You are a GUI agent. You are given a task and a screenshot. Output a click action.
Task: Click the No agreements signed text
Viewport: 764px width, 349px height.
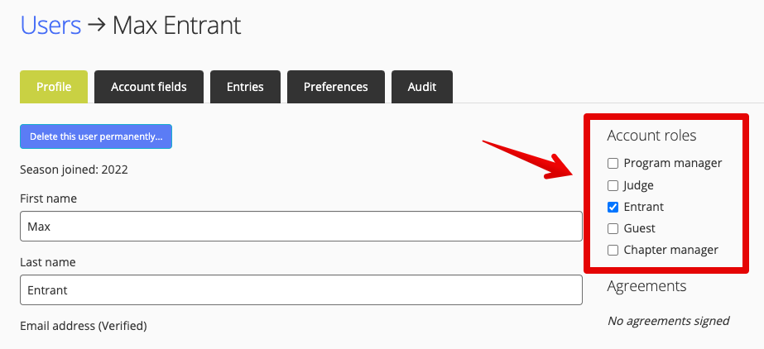point(668,321)
